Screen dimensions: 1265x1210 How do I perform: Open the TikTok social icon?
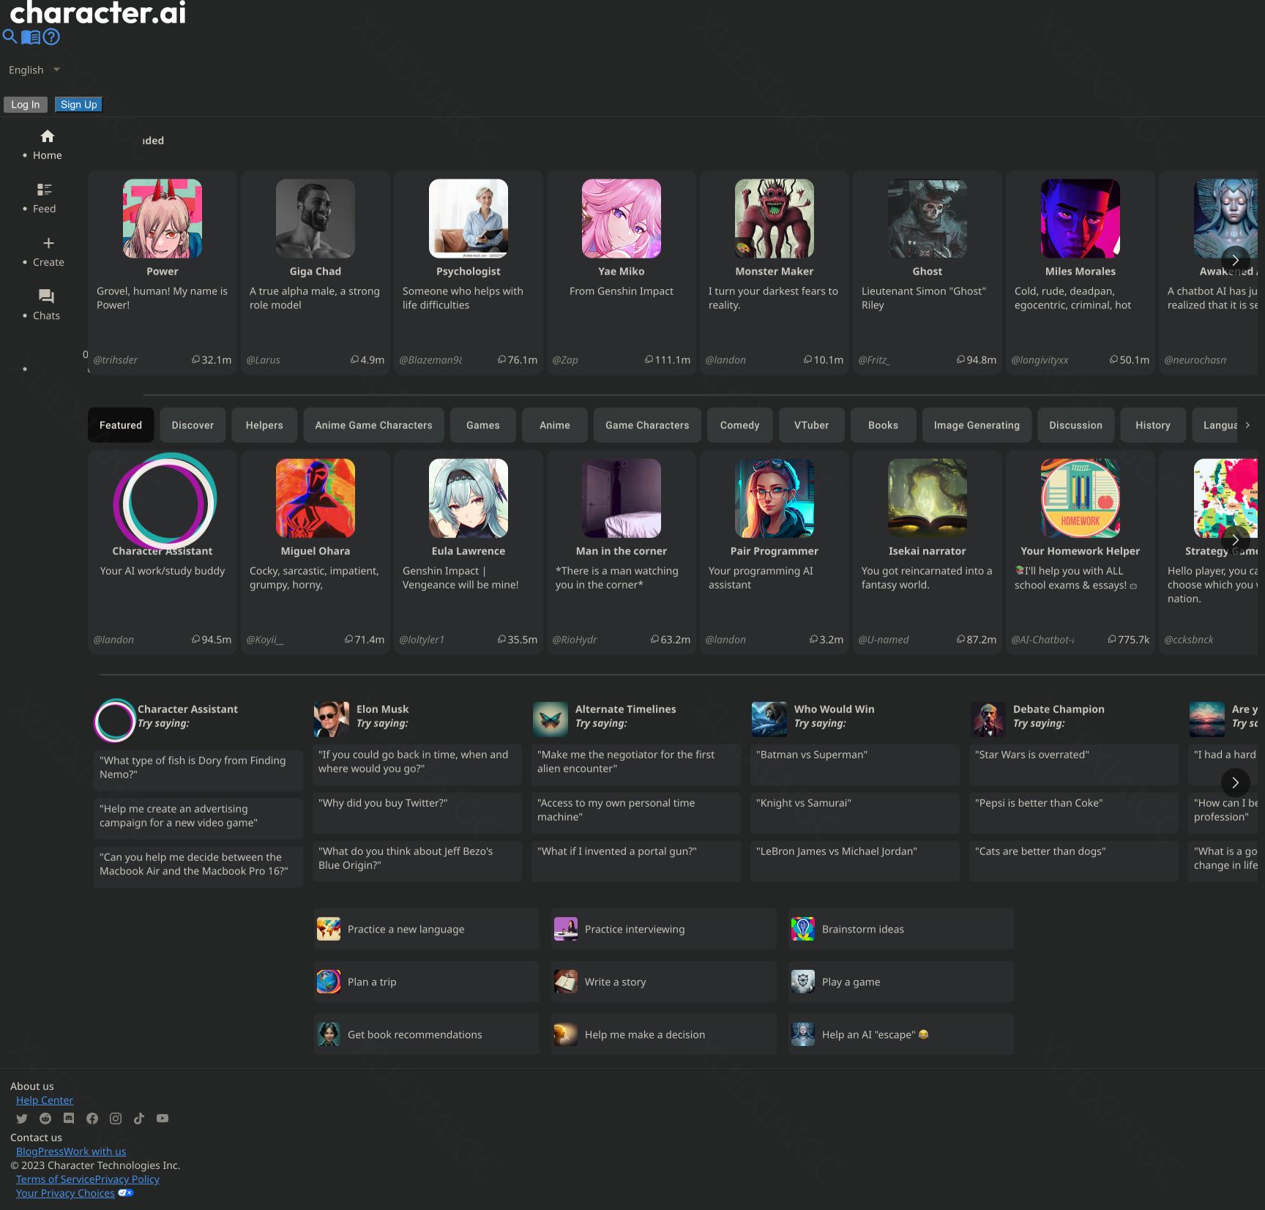139,1118
